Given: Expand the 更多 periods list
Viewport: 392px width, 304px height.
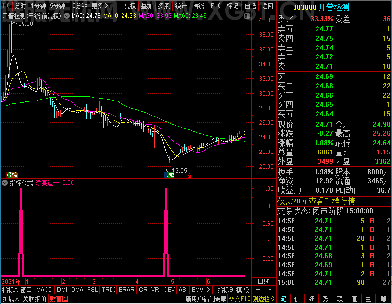Looking at the screenshot, I should 100,6.
